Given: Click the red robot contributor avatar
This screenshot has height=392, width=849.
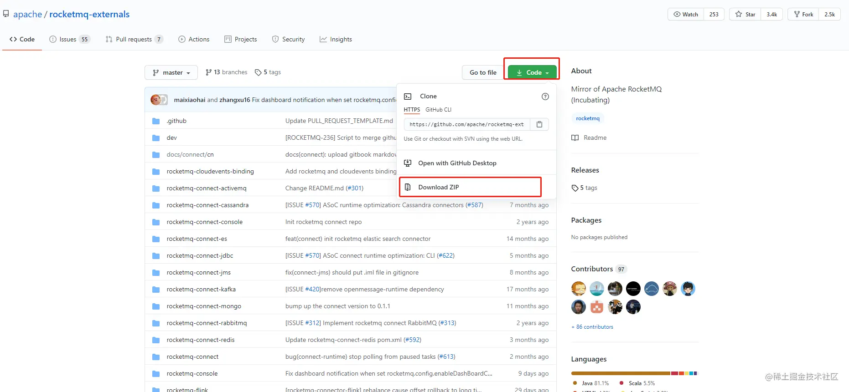Looking at the screenshot, I should [597, 307].
